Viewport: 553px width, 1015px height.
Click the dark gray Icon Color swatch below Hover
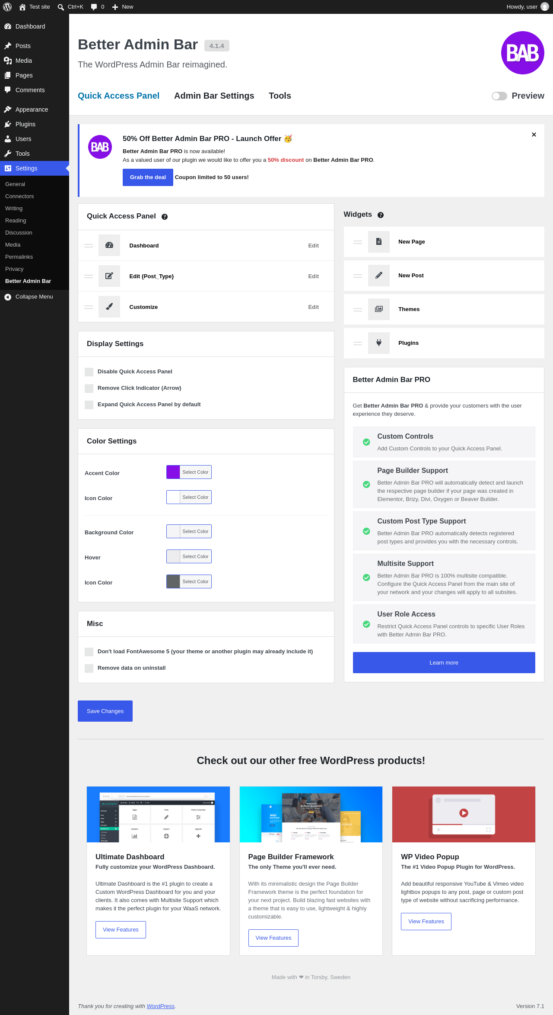(173, 581)
